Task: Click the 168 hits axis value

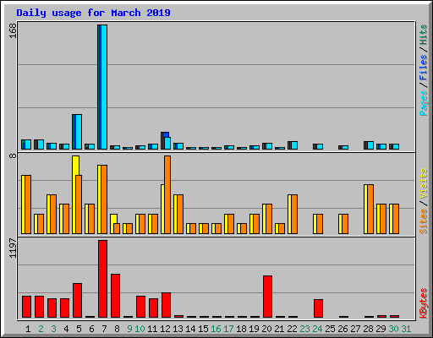Action: tap(13, 30)
